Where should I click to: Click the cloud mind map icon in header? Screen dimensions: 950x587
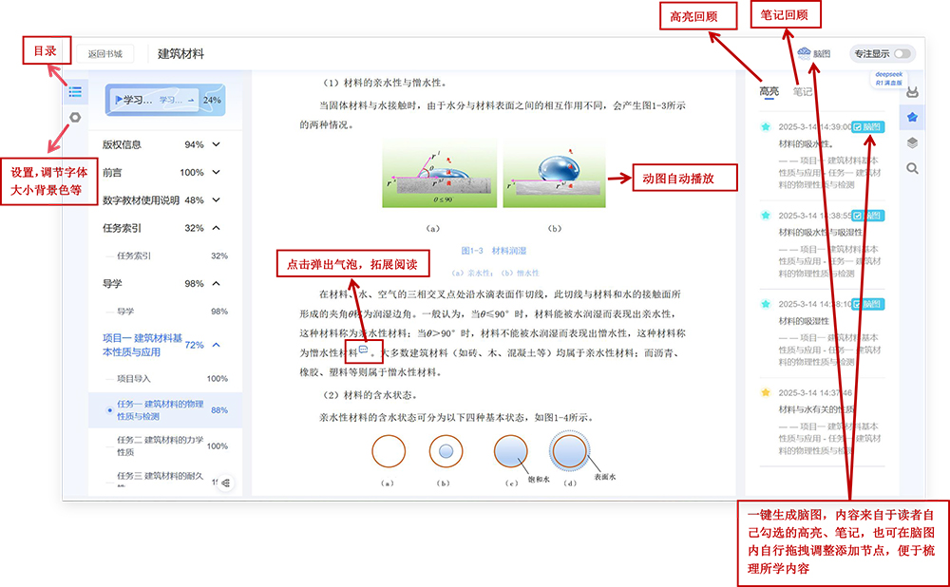tap(804, 53)
